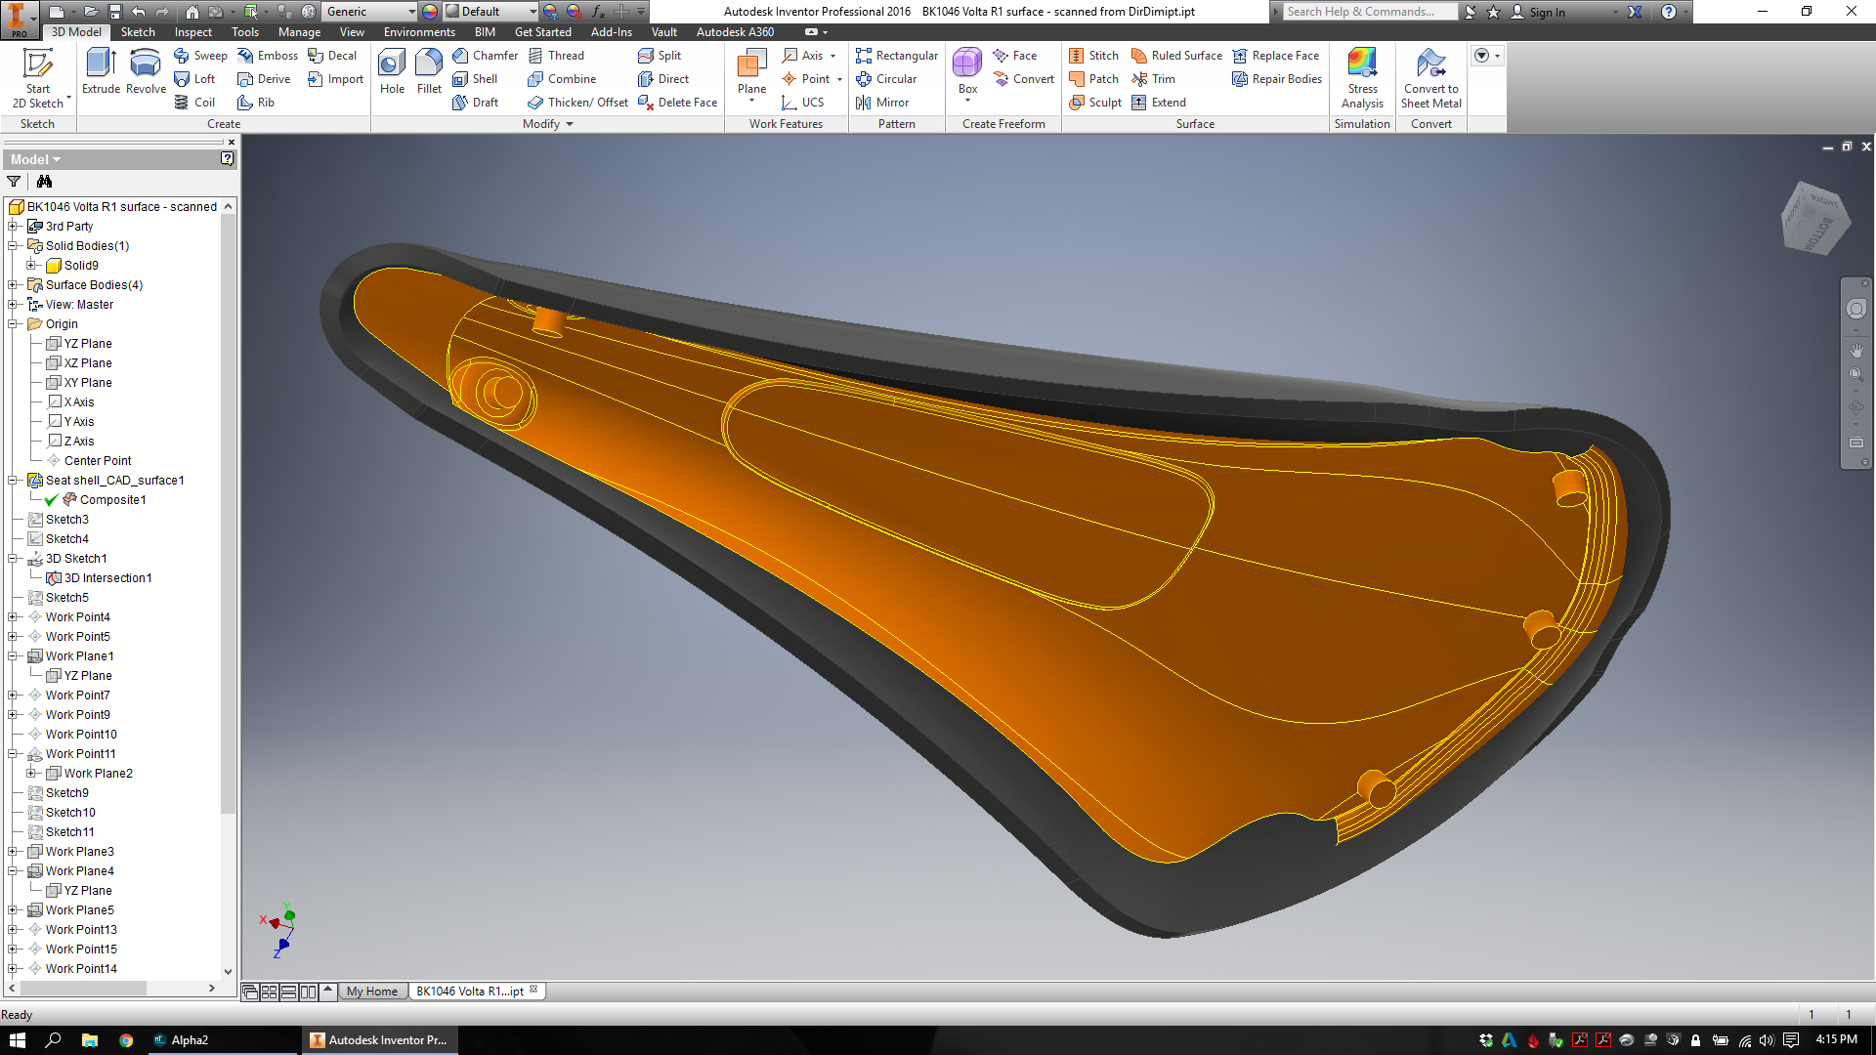Select the Stitch surface tool
The image size is (1876, 1055).
click(x=1093, y=56)
